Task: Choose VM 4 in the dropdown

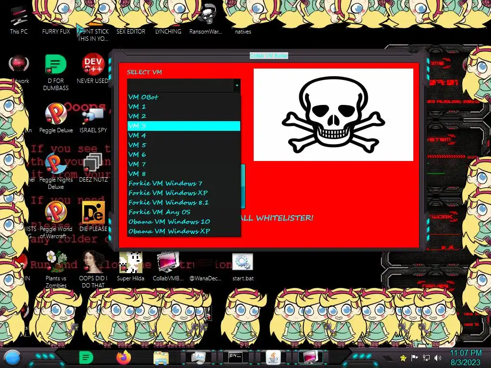Action: coord(184,136)
